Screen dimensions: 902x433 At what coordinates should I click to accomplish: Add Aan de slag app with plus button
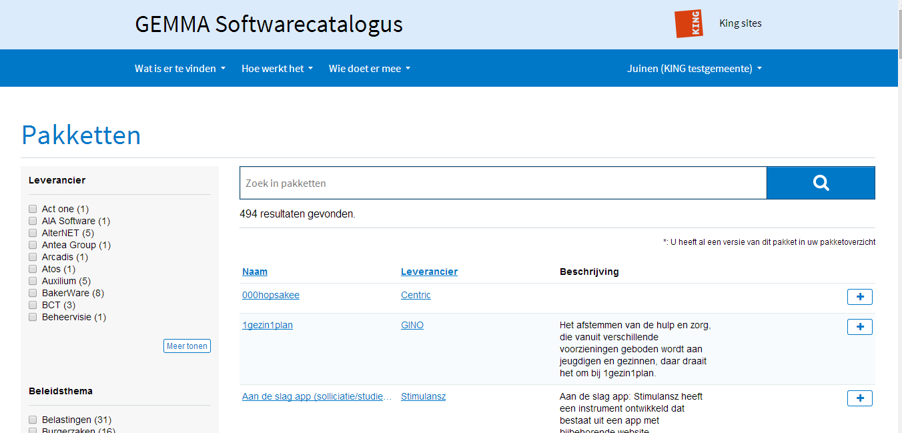[x=860, y=398]
